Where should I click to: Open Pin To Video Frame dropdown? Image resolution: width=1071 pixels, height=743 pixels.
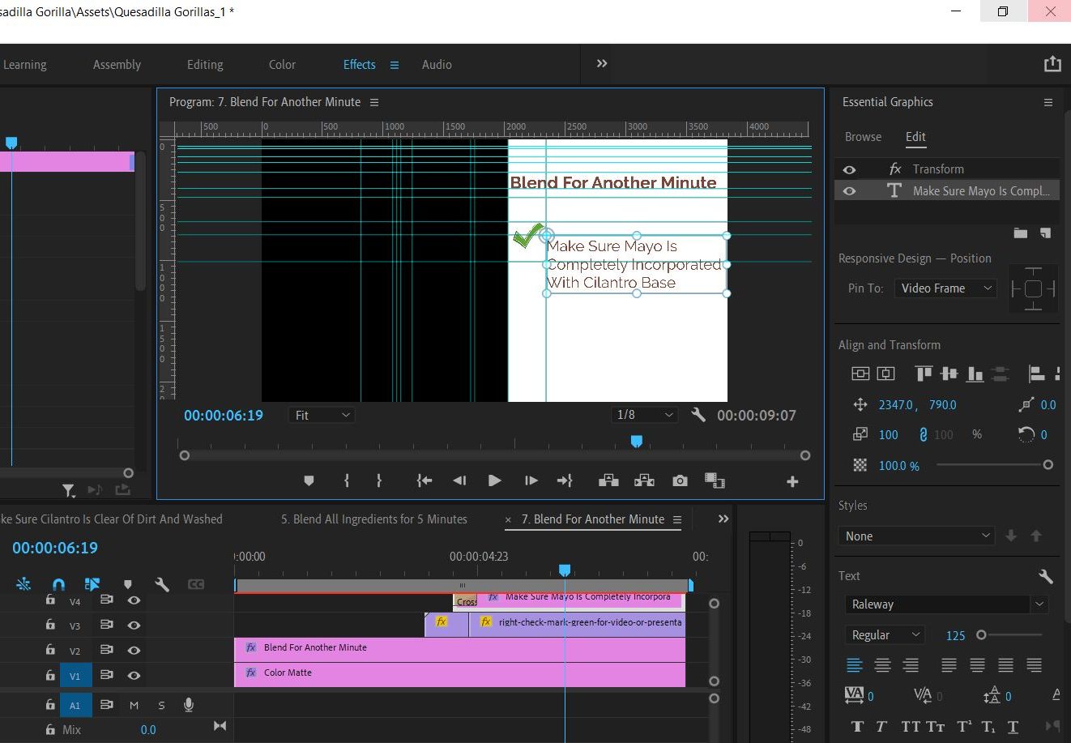pos(945,288)
